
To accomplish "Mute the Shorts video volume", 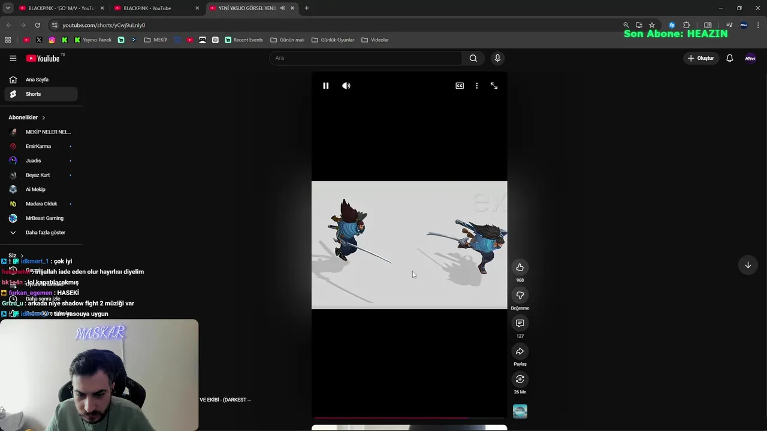I will tap(346, 86).
